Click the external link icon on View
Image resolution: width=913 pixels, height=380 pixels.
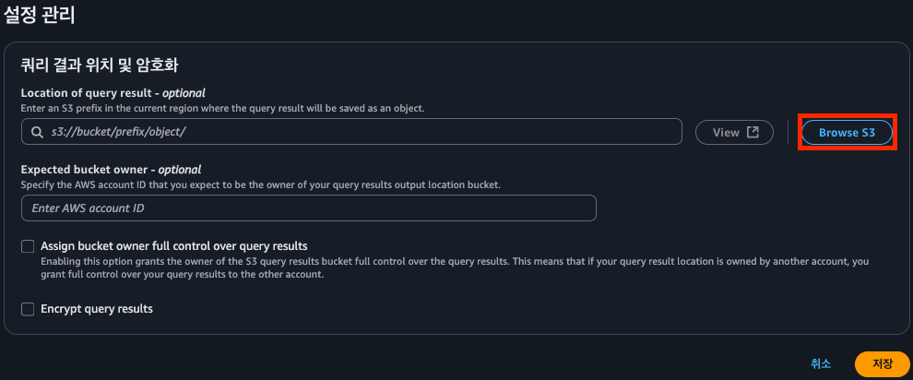753,132
